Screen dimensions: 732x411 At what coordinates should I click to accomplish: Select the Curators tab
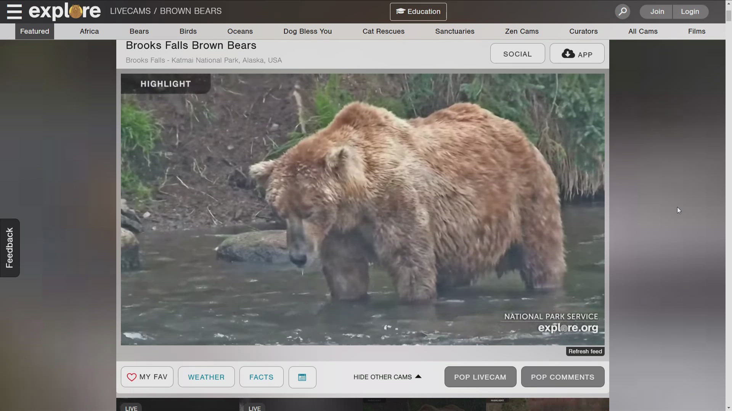[583, 32]
